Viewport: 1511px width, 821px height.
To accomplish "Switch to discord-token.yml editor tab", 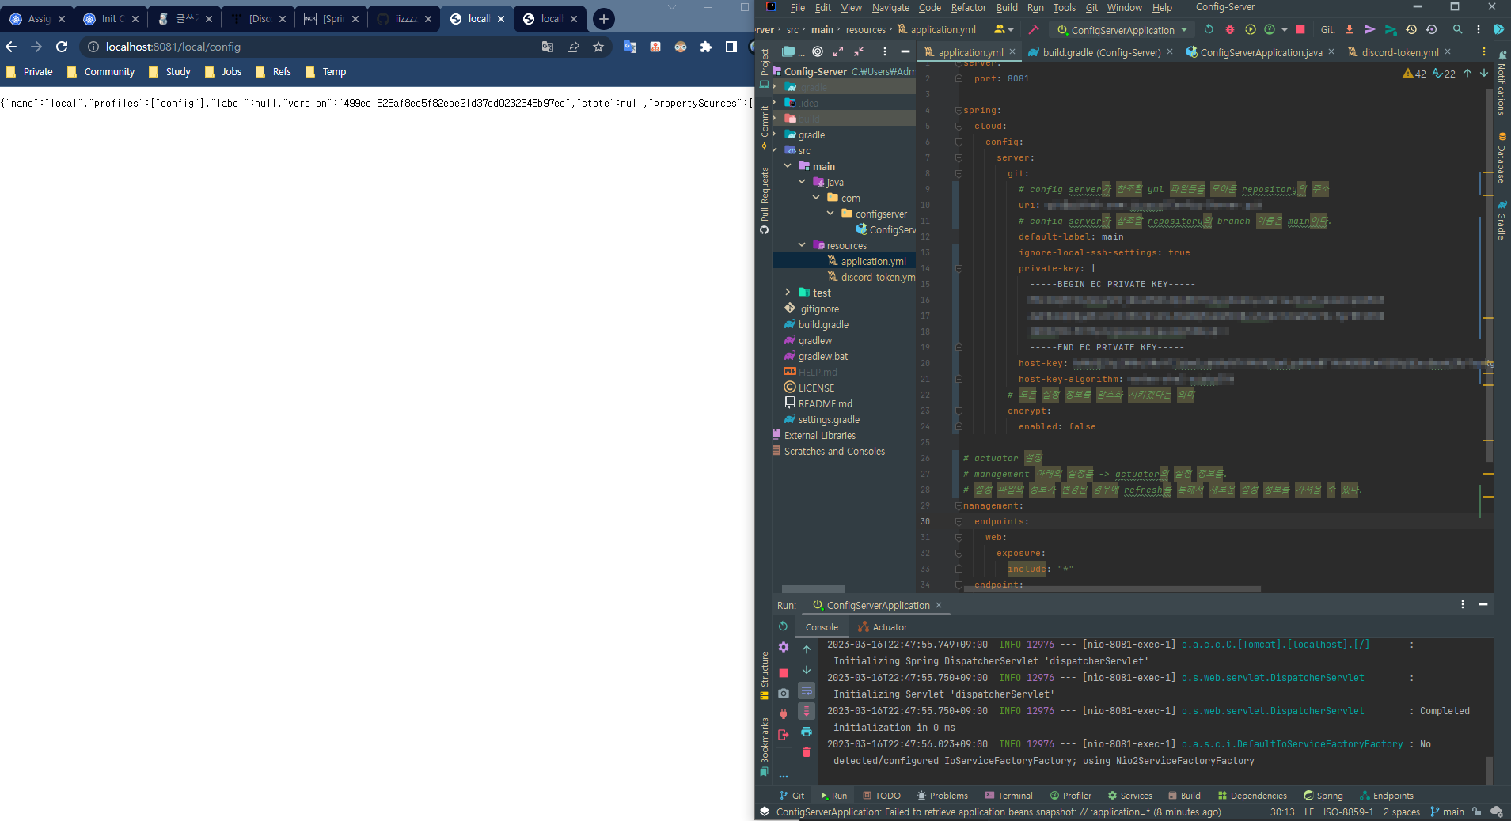I will click(1399, 52).
